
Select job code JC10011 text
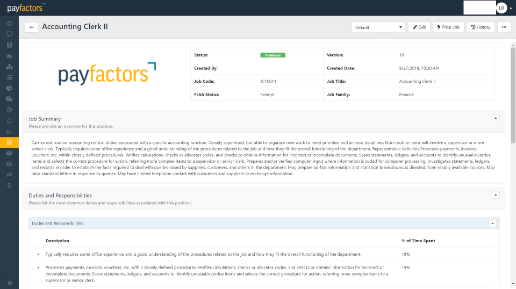tap(268, 81)
